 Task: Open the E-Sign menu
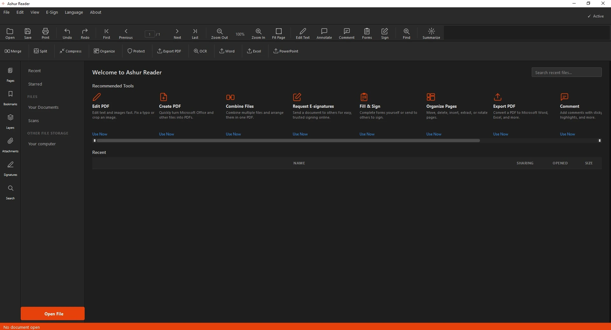(x=52, y=12)
